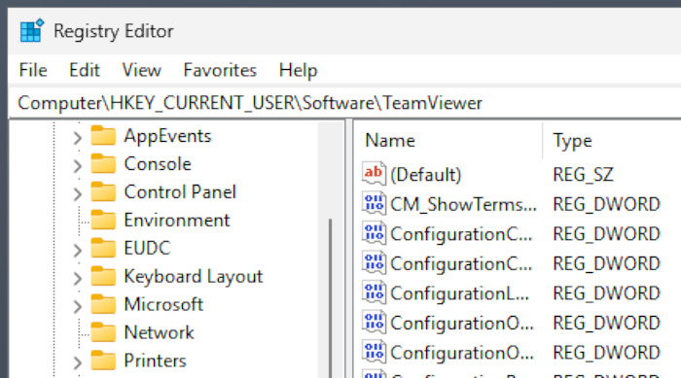The width and height of the screenshot is (681, 378).
Task: Expand the Console key
Action: [x=77, y=165]
